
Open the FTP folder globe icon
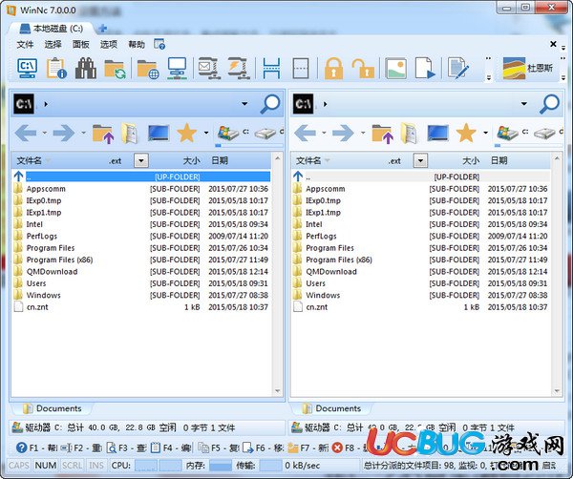(x=148, y=69)
